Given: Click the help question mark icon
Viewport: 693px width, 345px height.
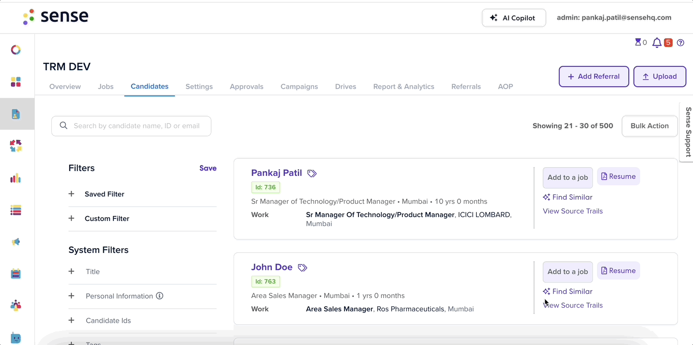Looking at the screenshot, I should [680, 43].
